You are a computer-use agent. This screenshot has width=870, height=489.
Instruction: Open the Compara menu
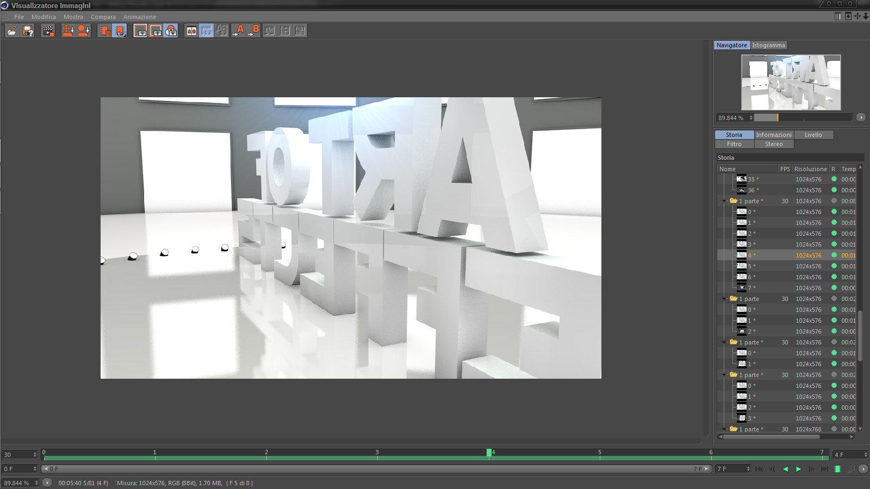103,17
